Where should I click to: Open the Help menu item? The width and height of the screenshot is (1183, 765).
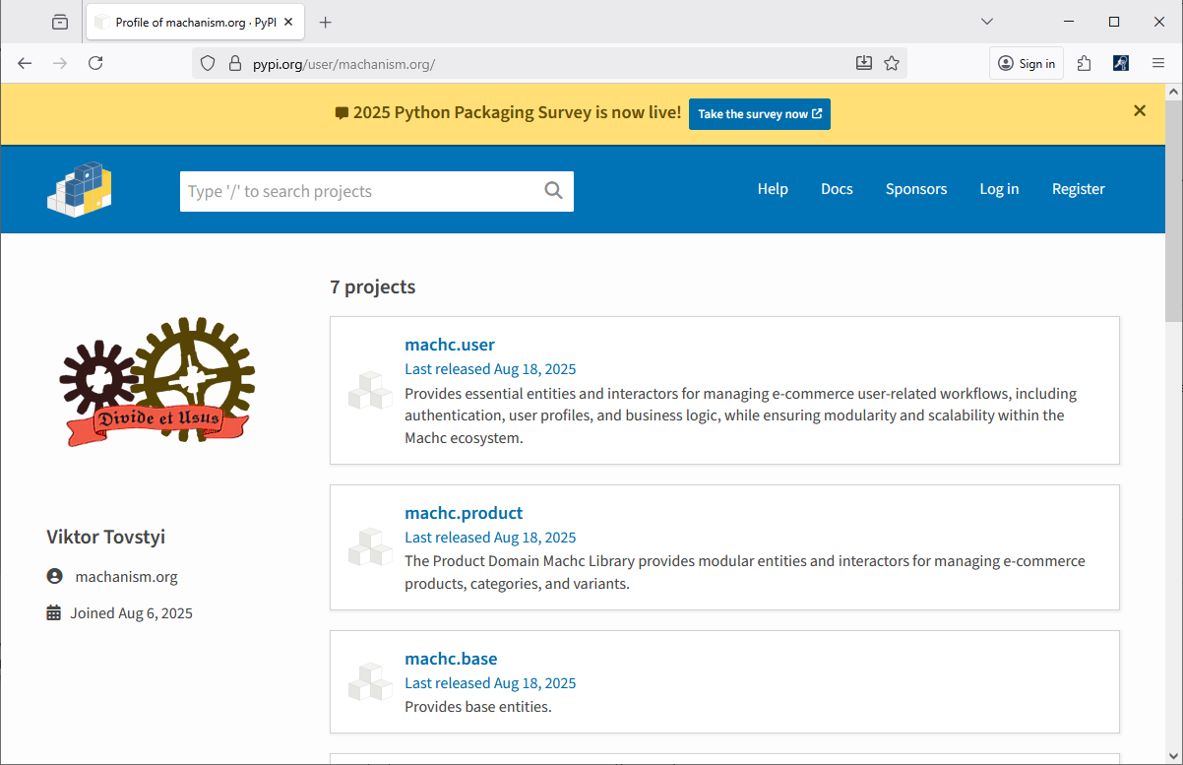tap(773, 189)
